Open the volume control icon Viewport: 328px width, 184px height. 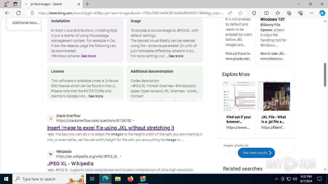click(x=295, y=179)
